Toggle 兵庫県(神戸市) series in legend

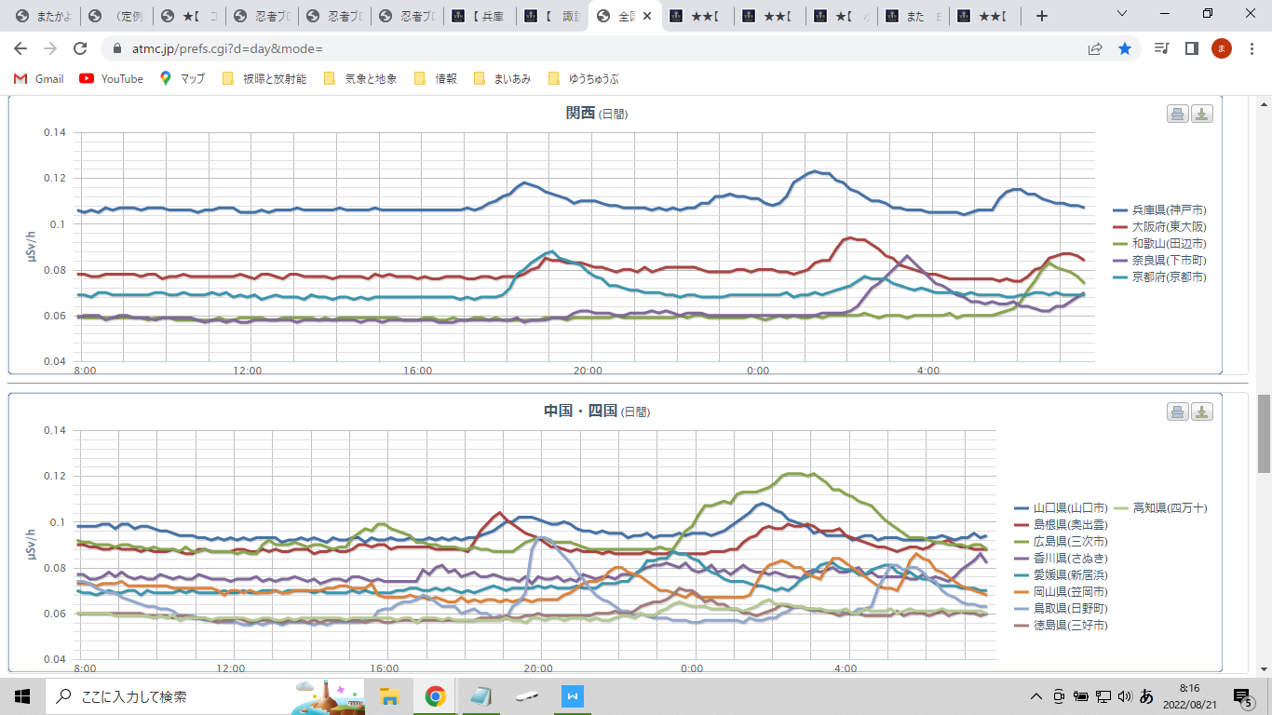(x=1160, y=209)
